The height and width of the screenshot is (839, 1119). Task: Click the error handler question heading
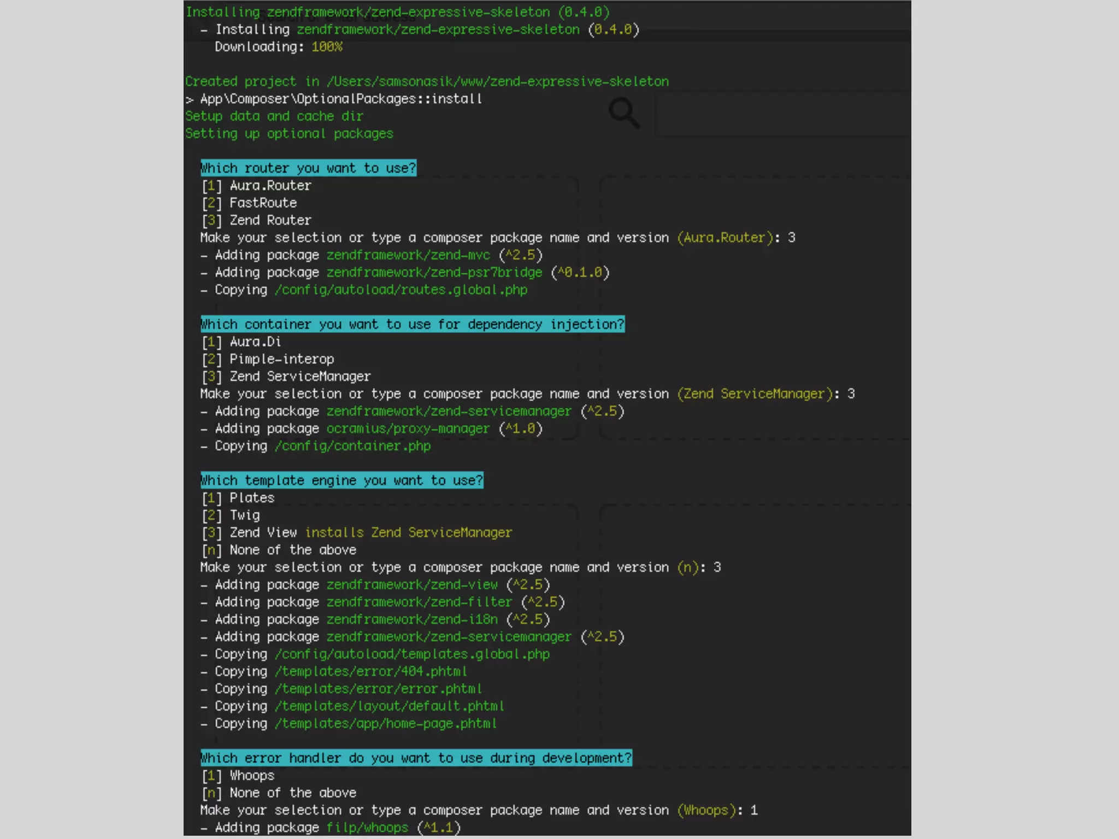pyautogui.click(x=416, y=758)
